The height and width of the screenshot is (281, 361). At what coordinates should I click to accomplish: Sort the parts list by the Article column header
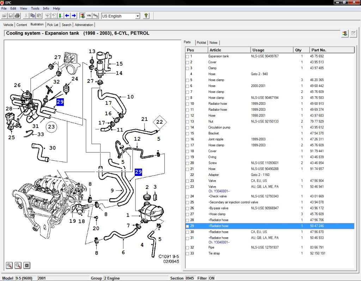229,50
